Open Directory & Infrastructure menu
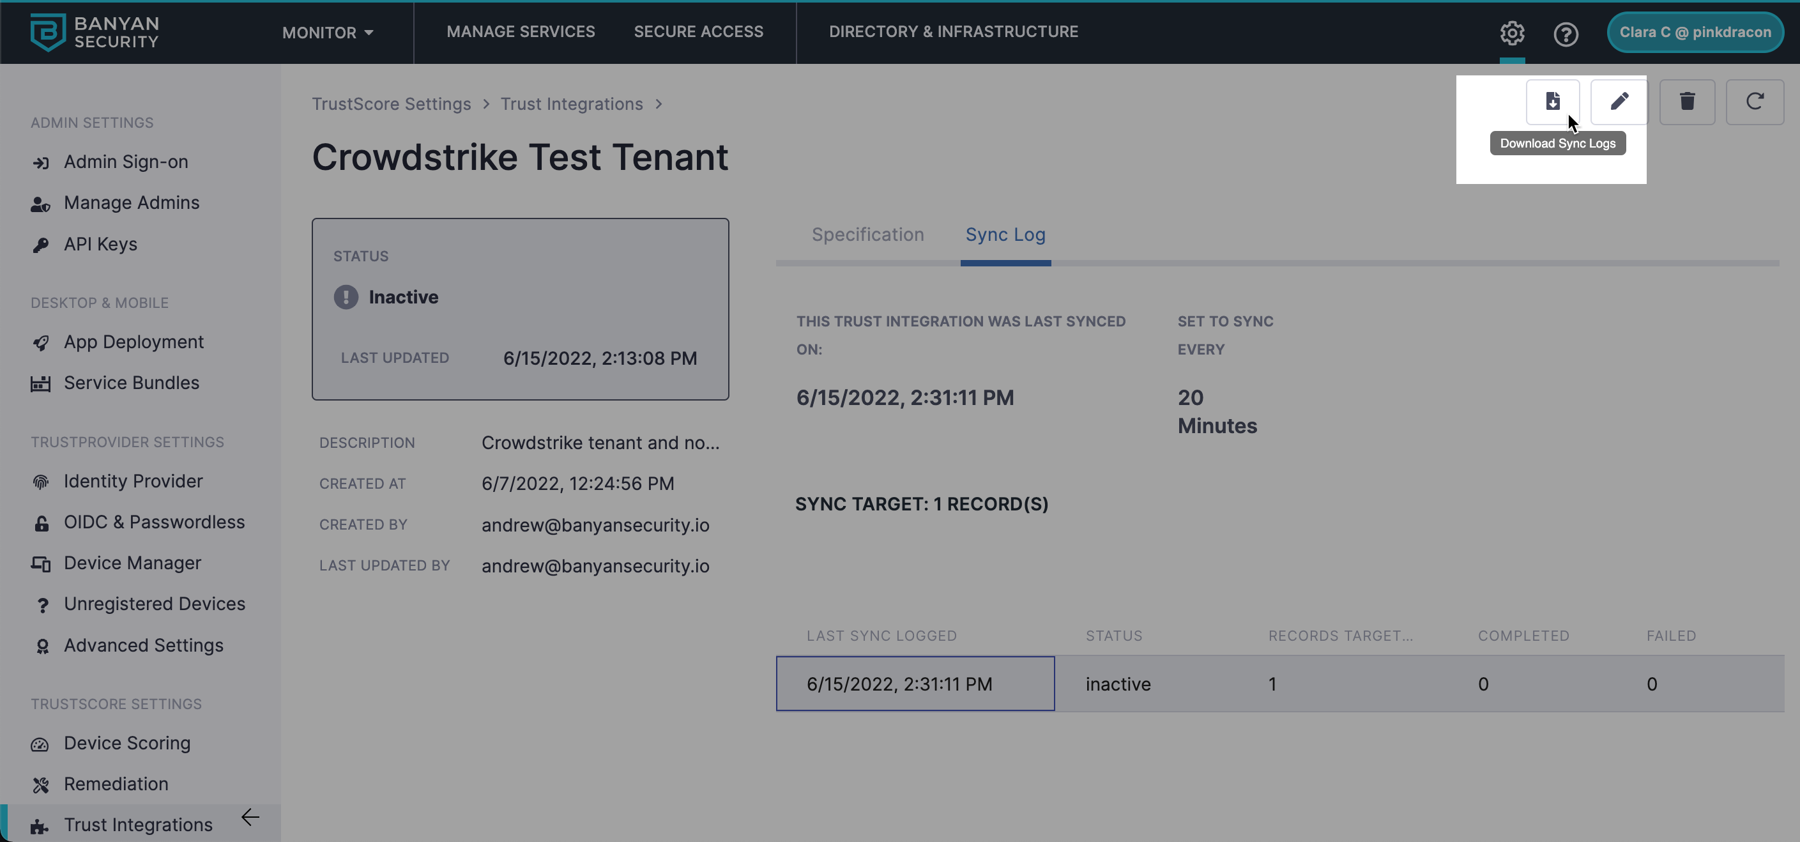This screenshot has width=1800, height=842. (953, 31)
